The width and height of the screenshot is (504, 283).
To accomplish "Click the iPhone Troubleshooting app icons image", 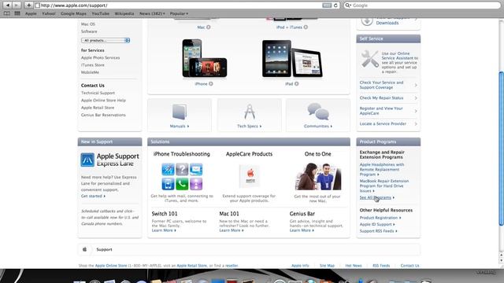I will [182, 177].
